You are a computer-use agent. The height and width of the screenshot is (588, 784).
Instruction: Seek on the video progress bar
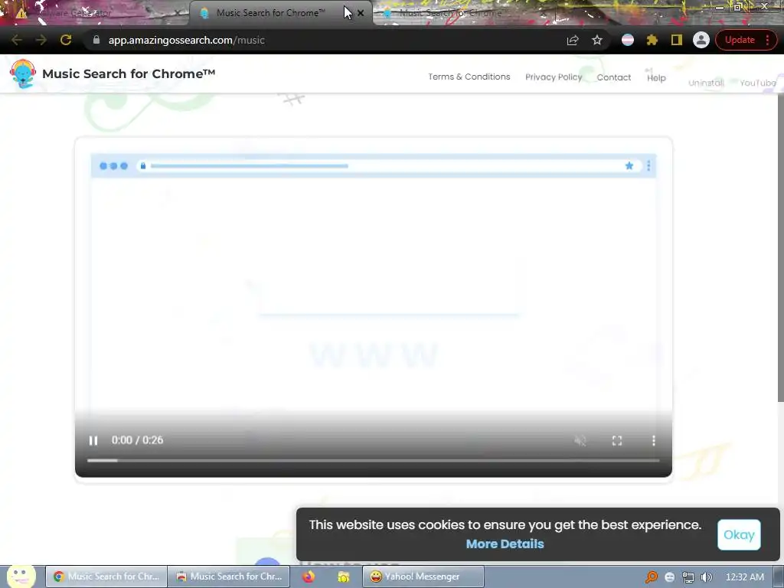point(373,460)
